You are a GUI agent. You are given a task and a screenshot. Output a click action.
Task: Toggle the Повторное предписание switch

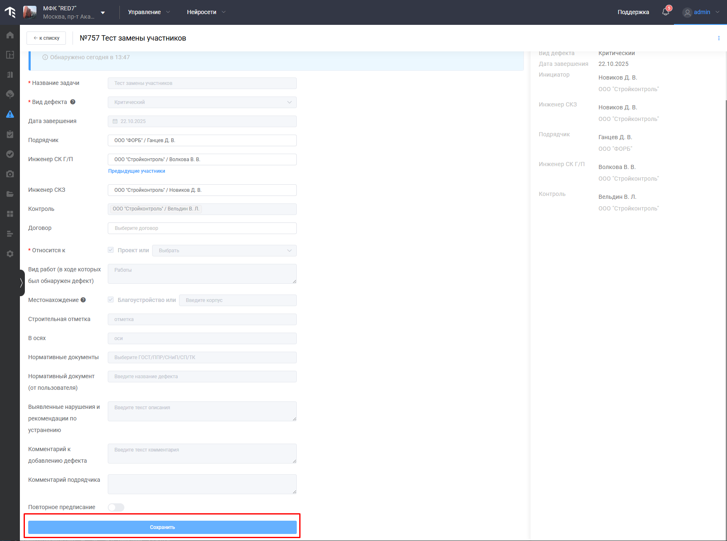[x=116, y=507]
